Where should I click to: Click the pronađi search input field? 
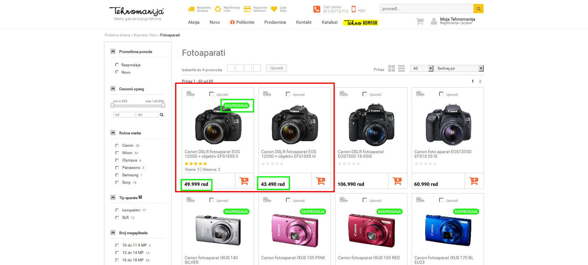point(426,9)
